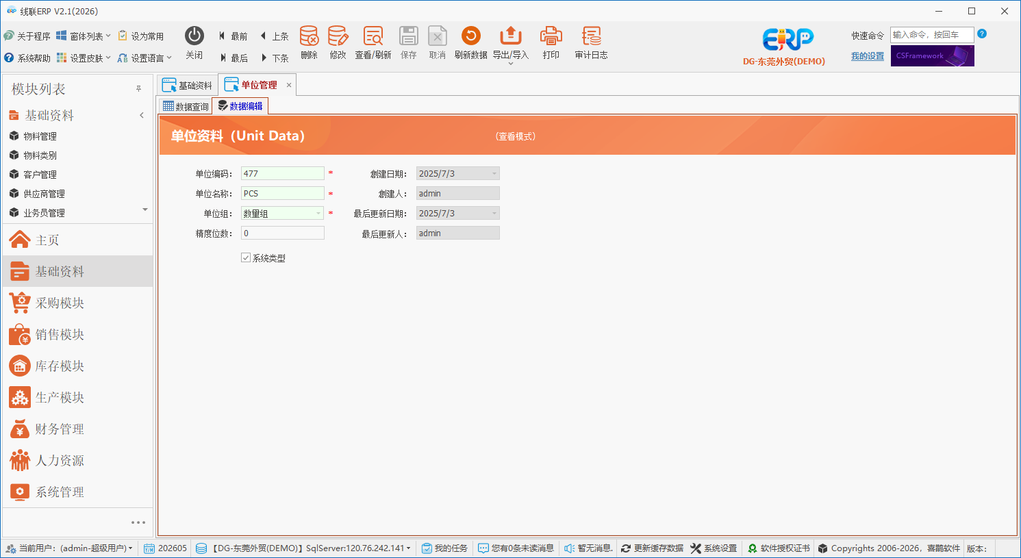Open 物料类别 in the module list
1021x558 pixels.
40,155
